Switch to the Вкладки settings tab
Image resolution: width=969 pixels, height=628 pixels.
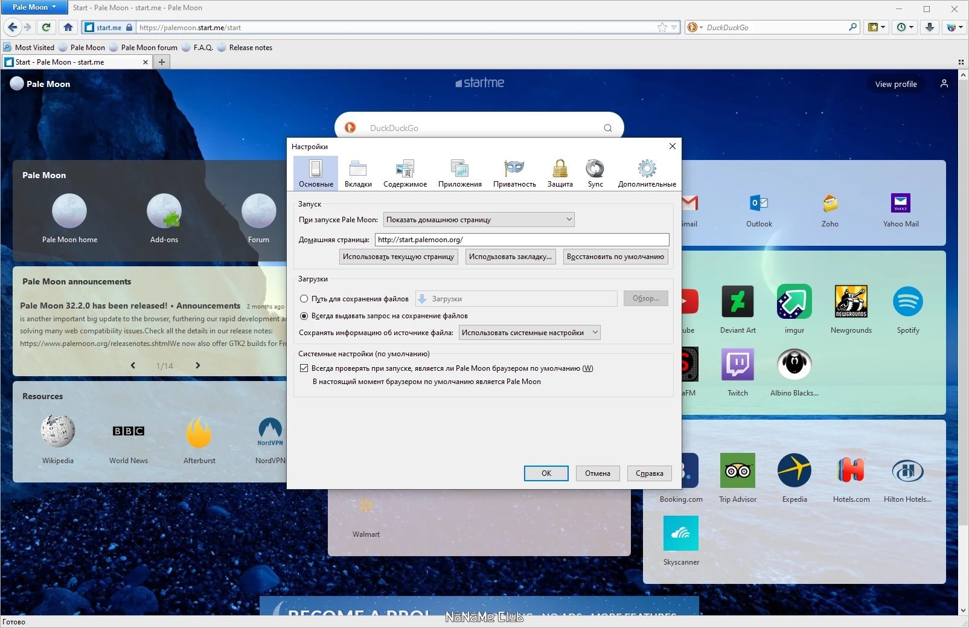tap(358, 173)
